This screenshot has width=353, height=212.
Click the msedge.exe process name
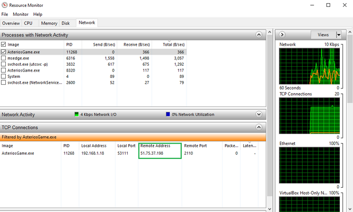click(18, 58)
